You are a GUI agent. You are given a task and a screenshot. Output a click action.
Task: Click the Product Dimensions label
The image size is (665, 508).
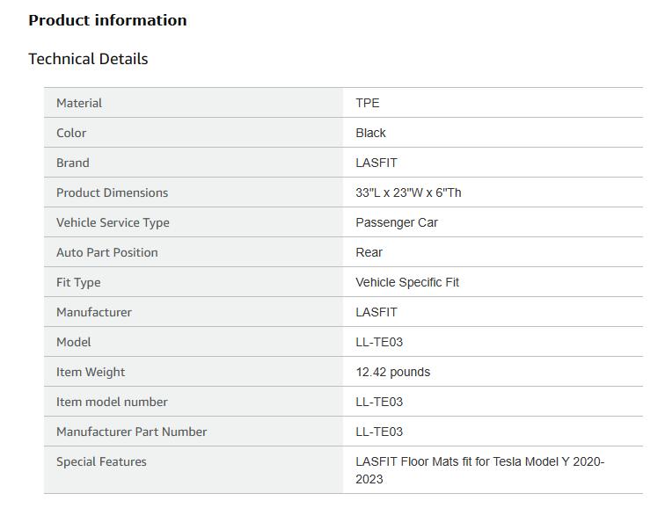click(112, 192)
